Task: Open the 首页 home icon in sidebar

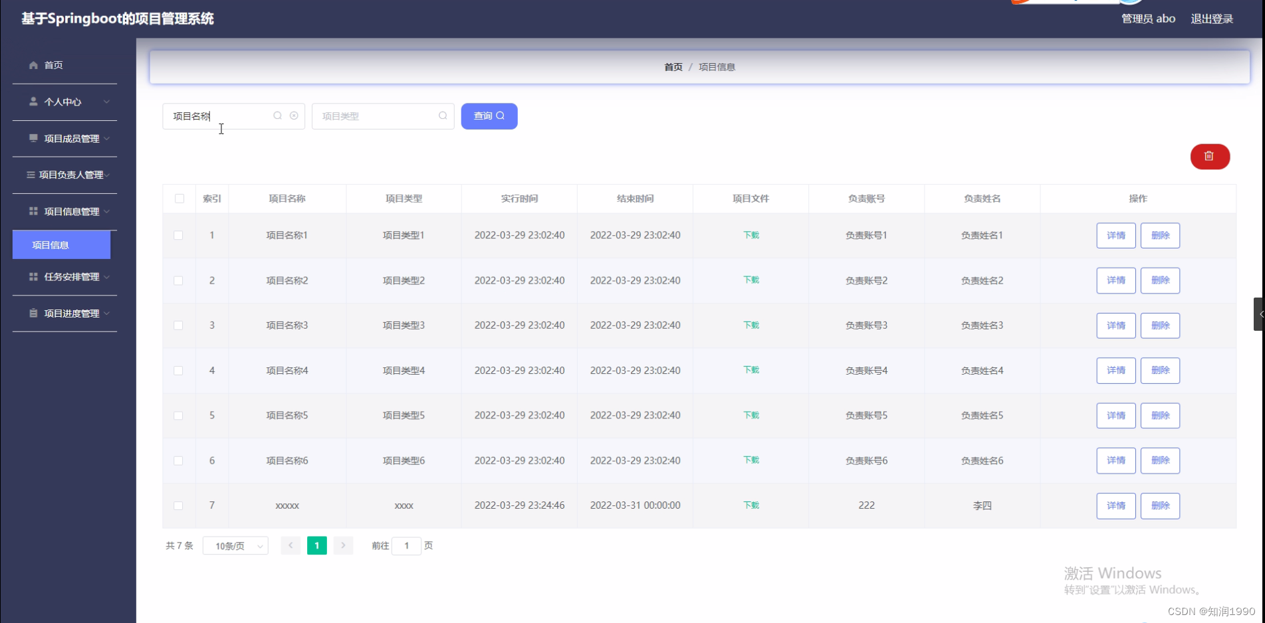Action: tap(33, 65)
